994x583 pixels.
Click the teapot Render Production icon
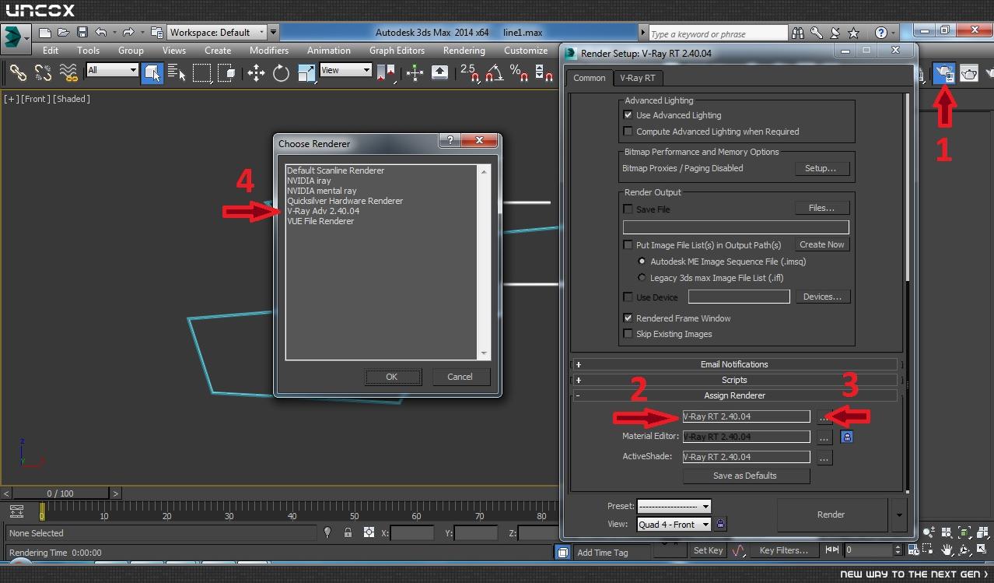(969, 73)
